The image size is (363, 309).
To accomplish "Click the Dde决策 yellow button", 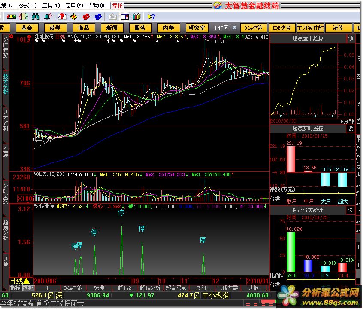I will [254, 28].
